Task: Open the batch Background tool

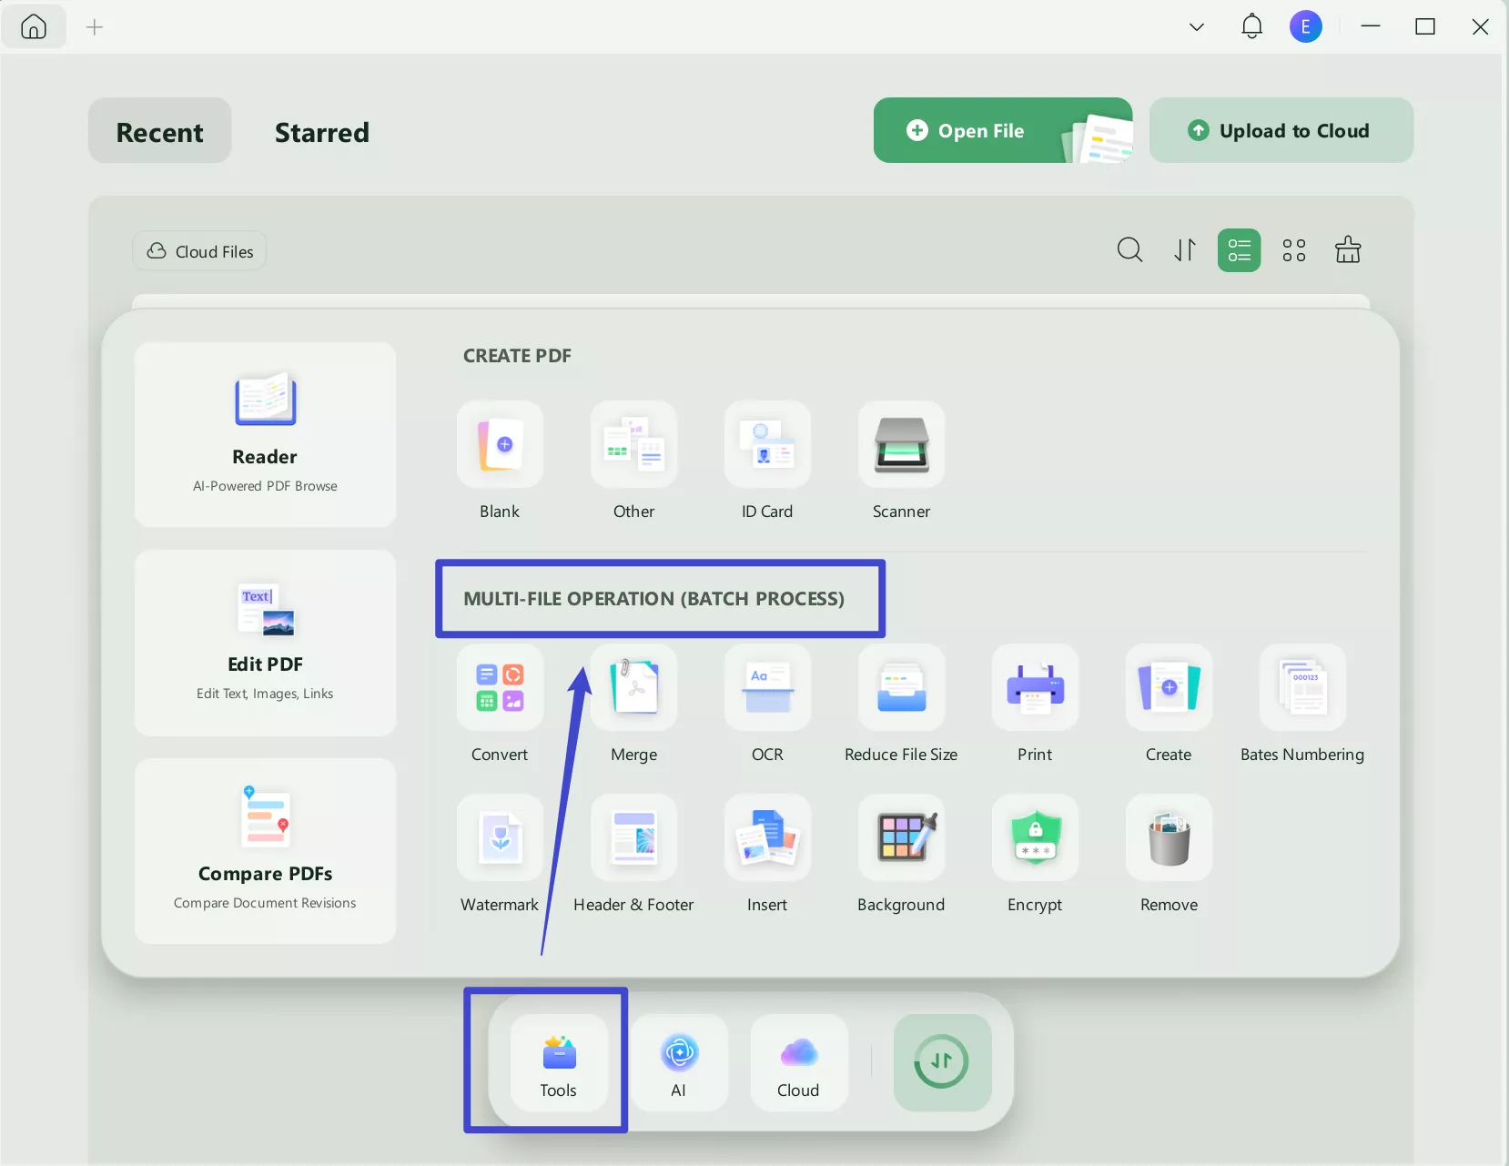Action: [901, 837]
